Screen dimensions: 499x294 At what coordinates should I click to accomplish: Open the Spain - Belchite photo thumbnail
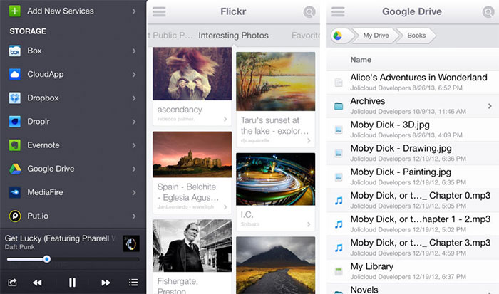[x=192, y=154]
